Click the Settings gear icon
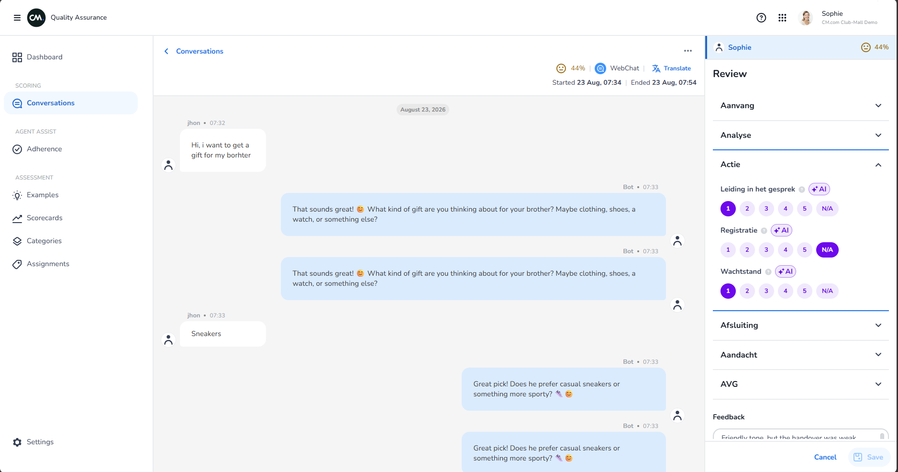Image resolution: width=898 pixels, height=472 pixels. [x=17, y=442]
